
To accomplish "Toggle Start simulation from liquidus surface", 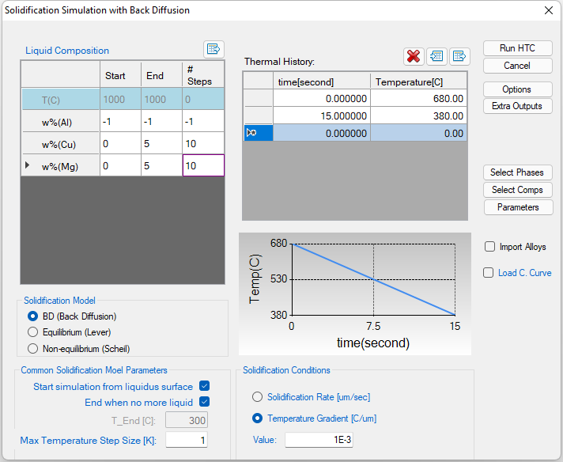I will (204, 387).
